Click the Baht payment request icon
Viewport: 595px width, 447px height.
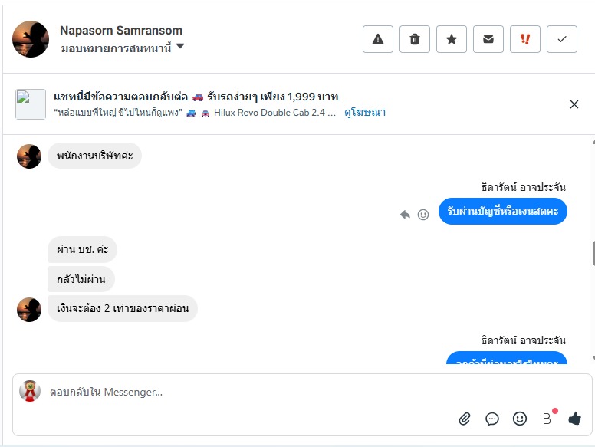coord(547,419)
